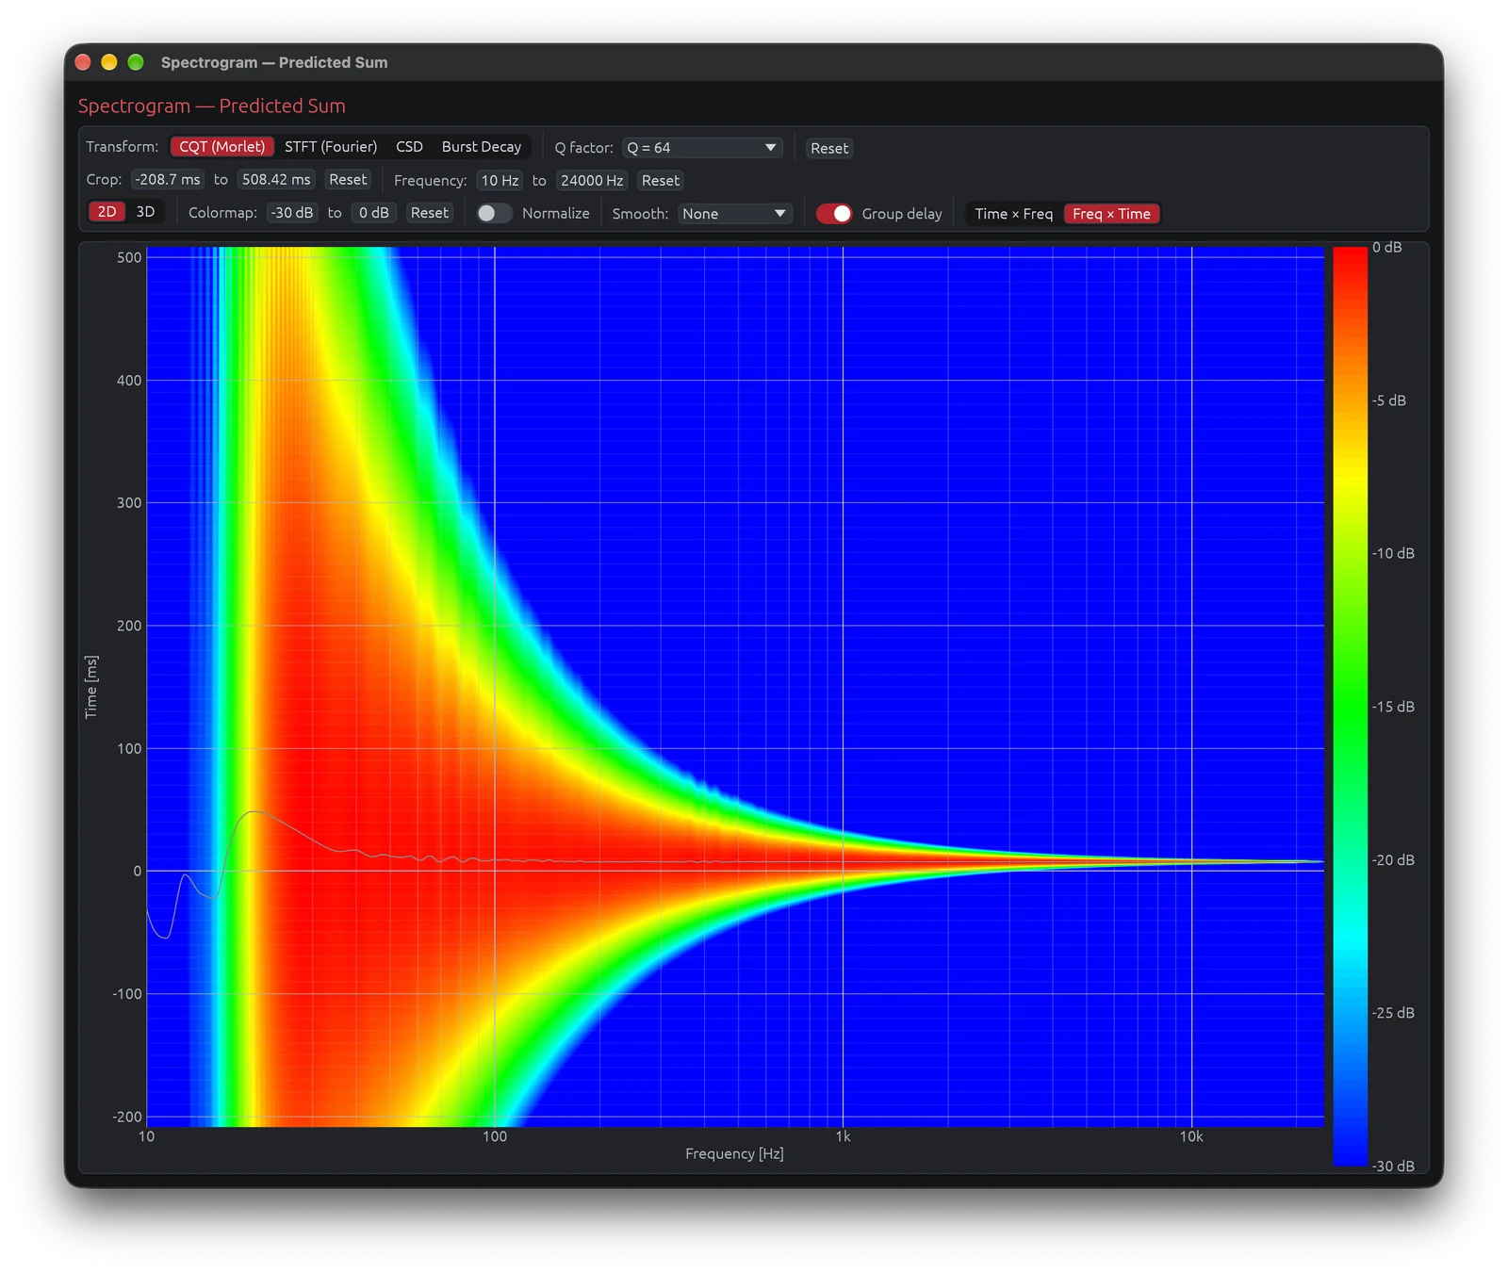The width and height of the screenshot is (1508, 1273).
Task: Switch to 3D view mode
Action: [x=145, y=212]
